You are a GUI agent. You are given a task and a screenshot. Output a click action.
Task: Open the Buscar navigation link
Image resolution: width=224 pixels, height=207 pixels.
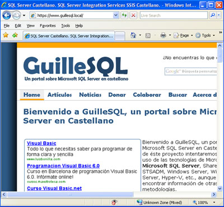click(x=178, y=95)
